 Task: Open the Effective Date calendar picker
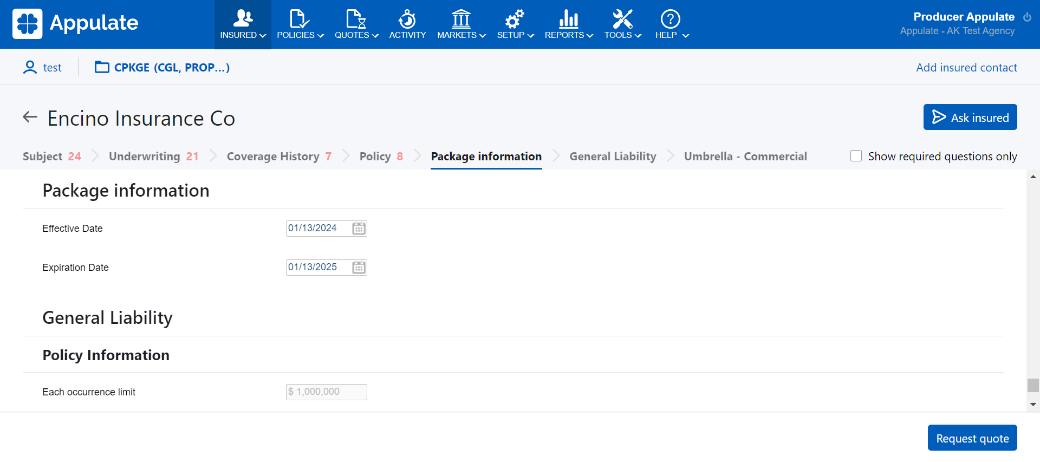coord(359,229)
